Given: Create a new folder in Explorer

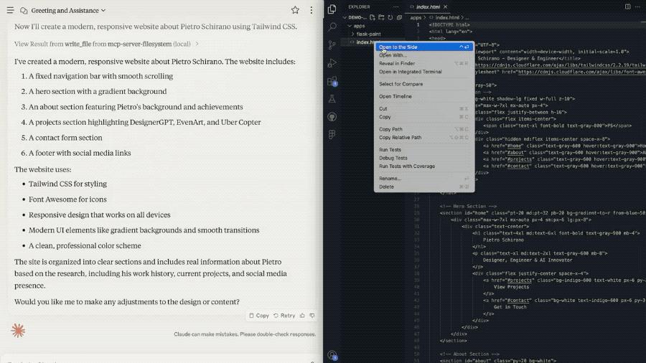Looking at the screenshot, I should 382,17.
